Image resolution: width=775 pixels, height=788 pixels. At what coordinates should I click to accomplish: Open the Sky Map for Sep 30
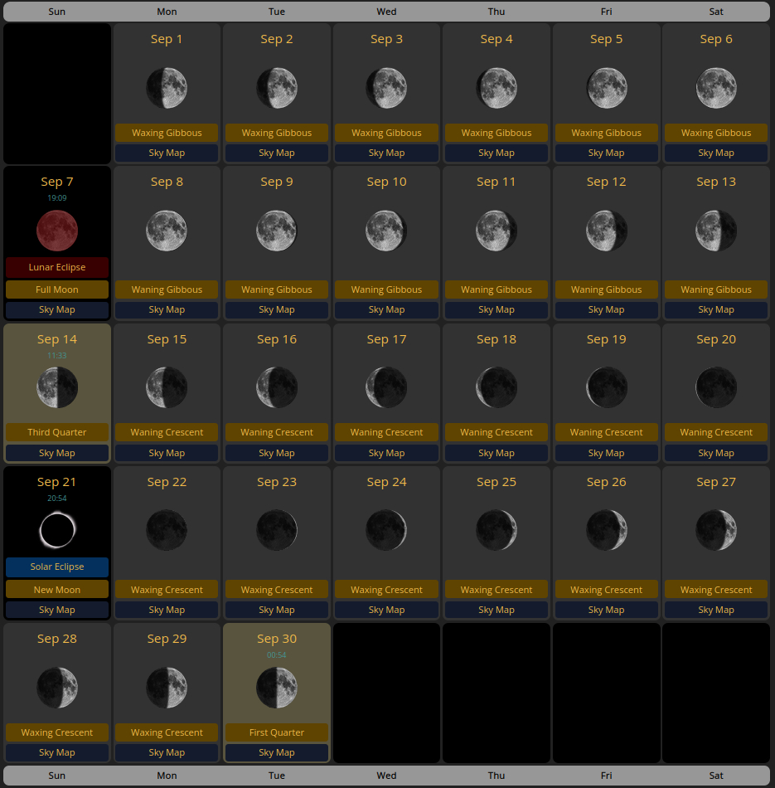(x=277, y=752)
